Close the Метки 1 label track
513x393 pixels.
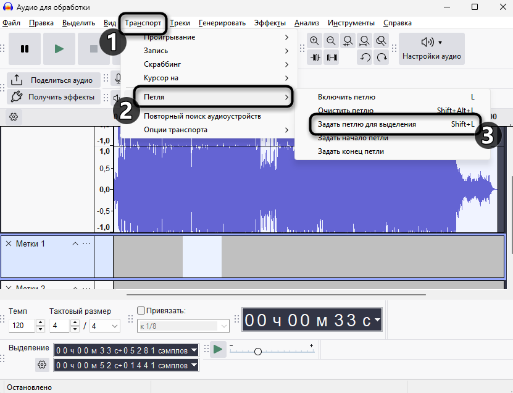coord(9,243)
